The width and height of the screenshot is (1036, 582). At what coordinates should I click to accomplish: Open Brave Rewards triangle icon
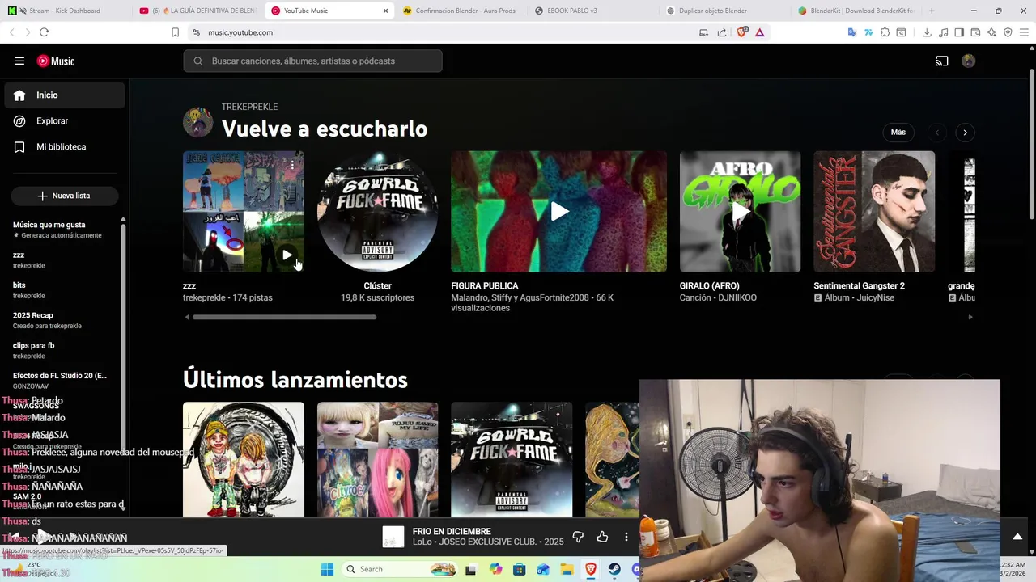(759, 32)
